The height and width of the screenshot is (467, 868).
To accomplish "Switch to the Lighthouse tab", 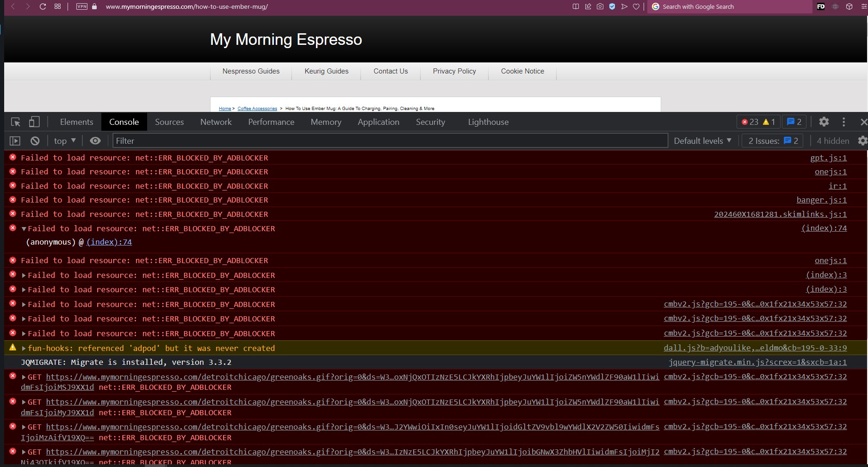I will coord(488,122).
